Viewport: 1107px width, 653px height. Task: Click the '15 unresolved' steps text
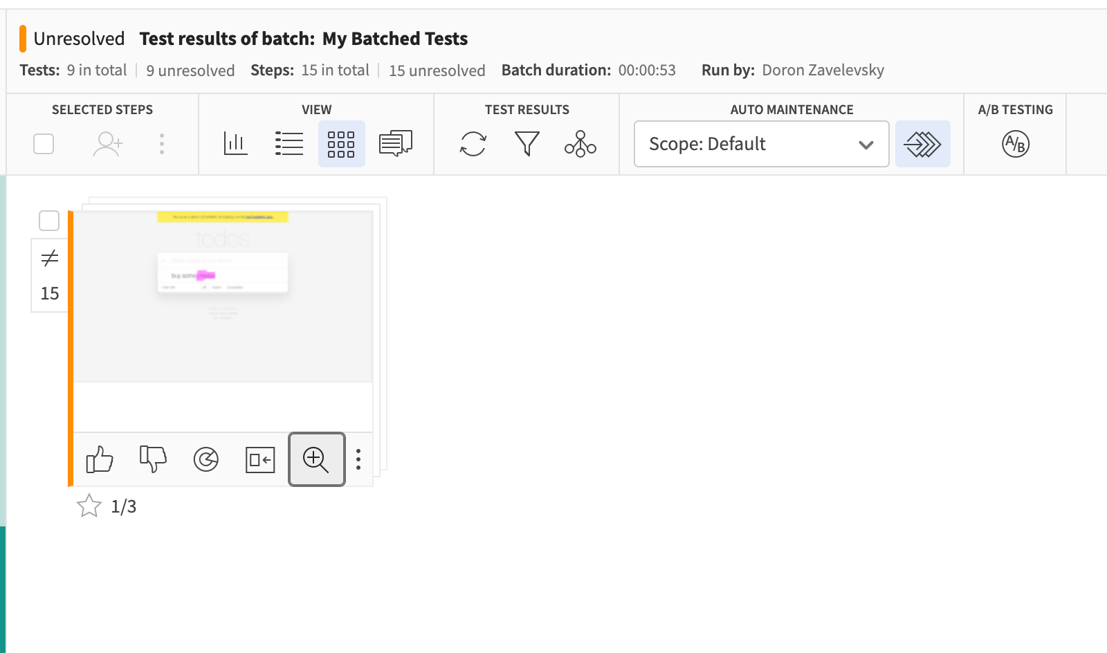click(437, 71)
